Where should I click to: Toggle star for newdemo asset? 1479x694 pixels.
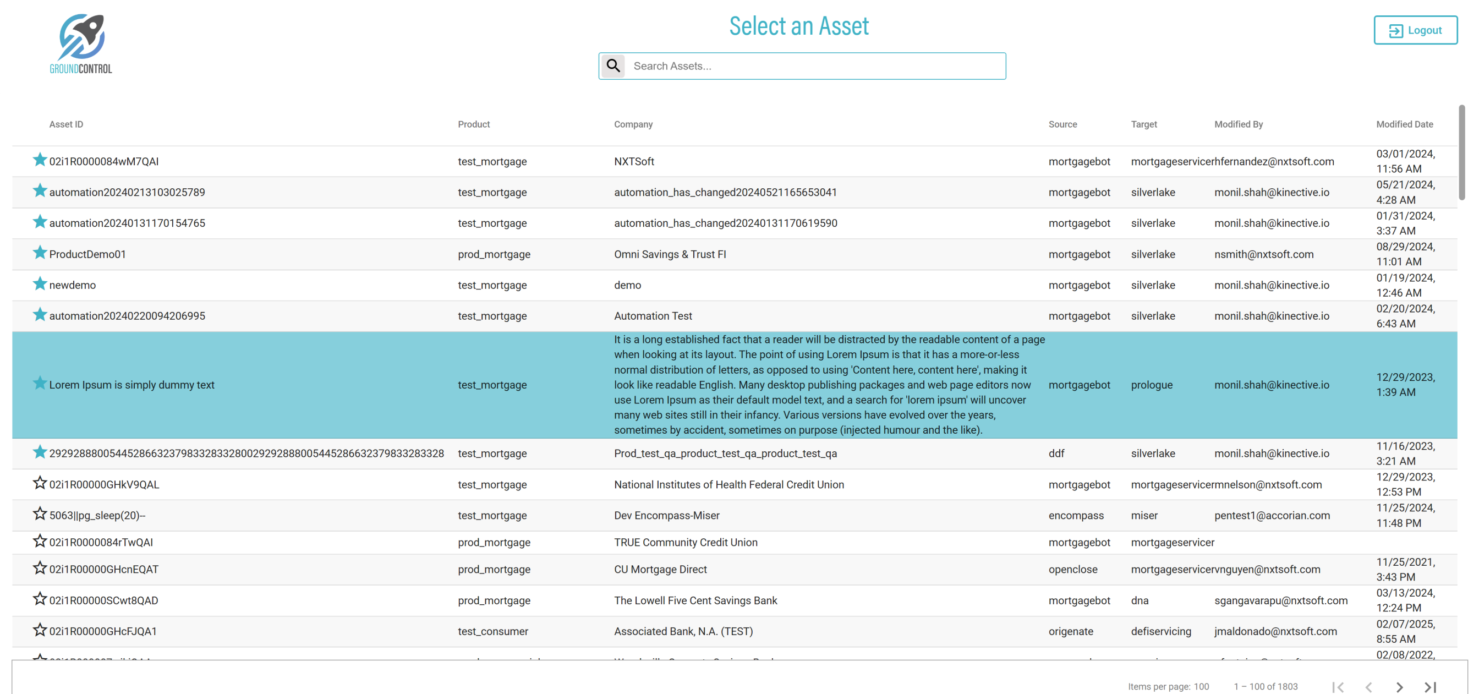pos(40,284)
